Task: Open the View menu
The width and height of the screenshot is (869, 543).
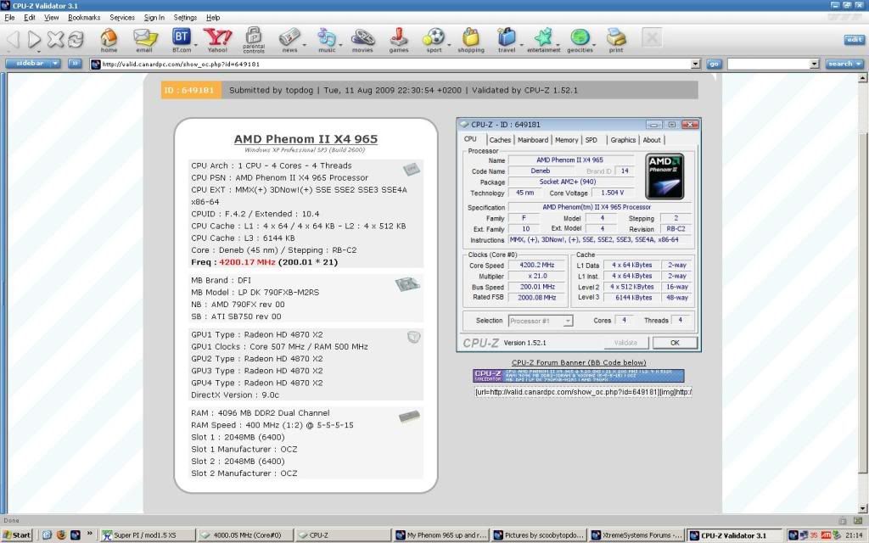Action: [x=52, y=18]
